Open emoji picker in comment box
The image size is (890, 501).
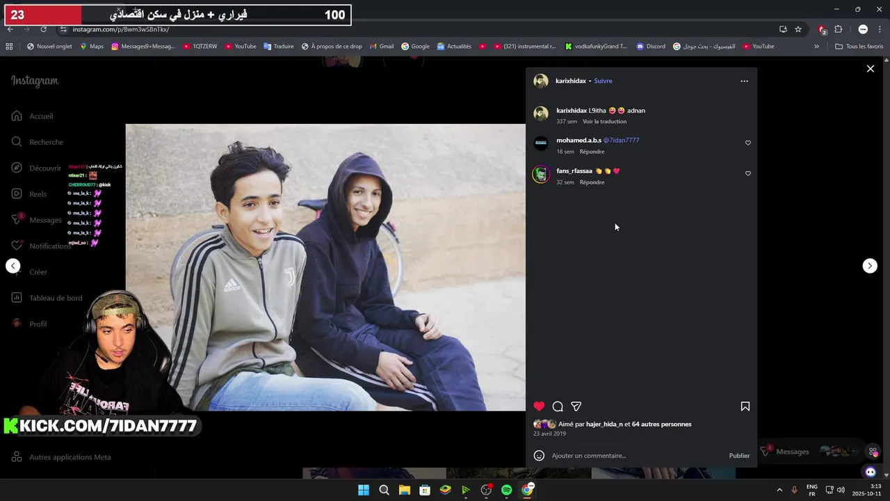coord(539,456)
